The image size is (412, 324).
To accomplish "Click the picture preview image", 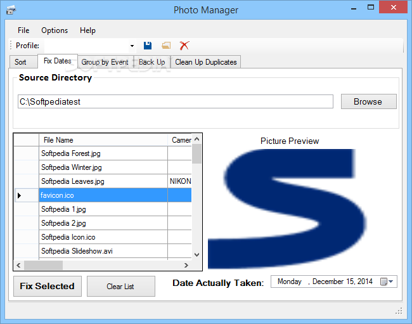I will 286,209.
